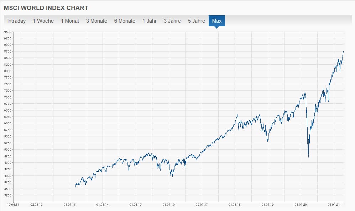Switch to the 3 Jahre range
The width and height of the screenshot is (355, 211).
click(x=172, y=21)
